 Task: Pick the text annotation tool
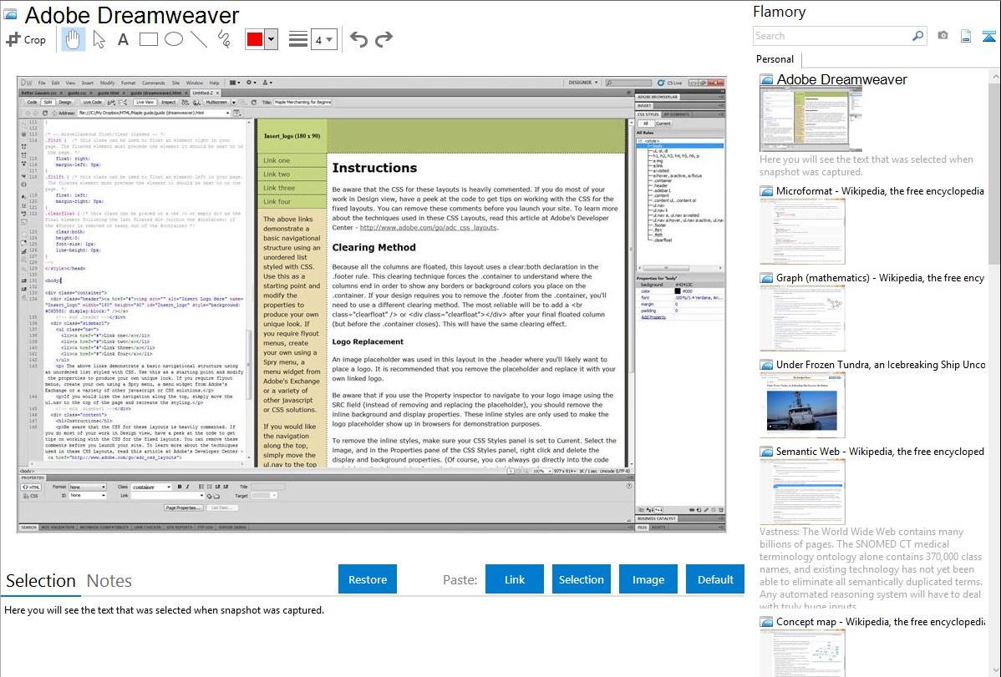(x=123, y=39)
